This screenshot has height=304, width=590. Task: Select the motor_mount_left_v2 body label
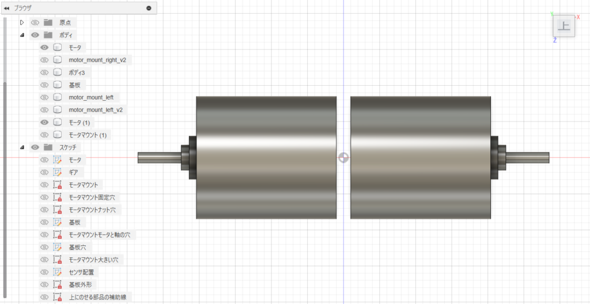point(95,110)
